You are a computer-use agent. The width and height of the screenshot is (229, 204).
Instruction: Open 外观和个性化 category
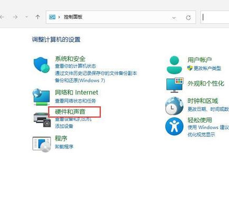pyautogui.click(x=206, y=83)
